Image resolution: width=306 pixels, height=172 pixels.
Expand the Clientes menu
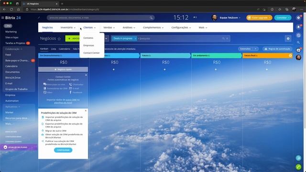tap(89, 28)
